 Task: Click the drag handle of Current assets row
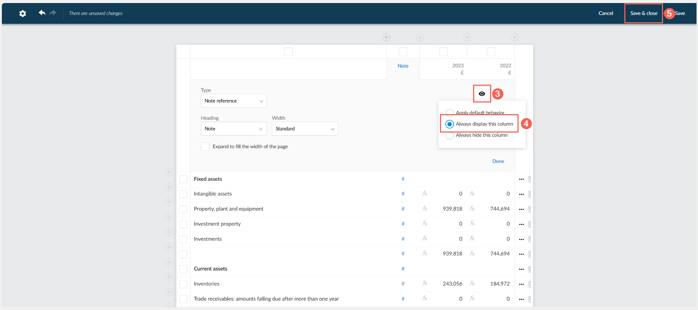click(530, 269)
